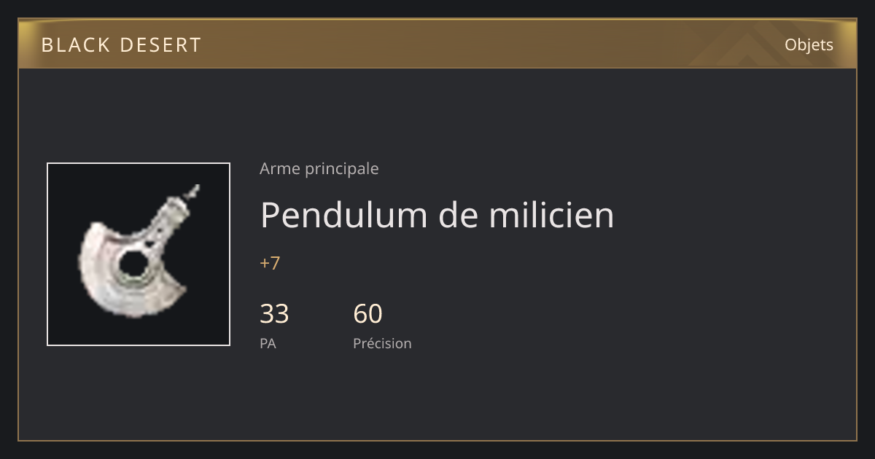Screen dimensions: 875x459
Task: Click the center hole of pendulum icon
Action: [x=133, y=264]
